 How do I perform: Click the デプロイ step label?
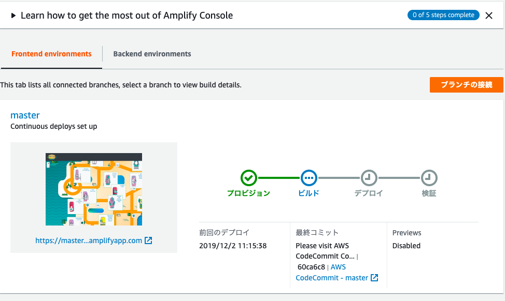(369, 193)
